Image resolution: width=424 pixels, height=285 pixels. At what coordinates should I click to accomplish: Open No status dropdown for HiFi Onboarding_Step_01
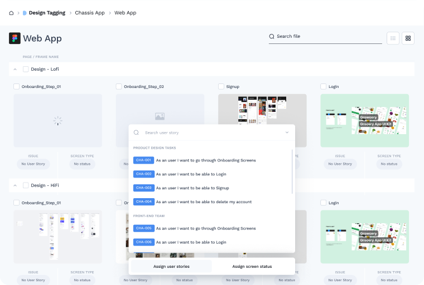(82, 280)
